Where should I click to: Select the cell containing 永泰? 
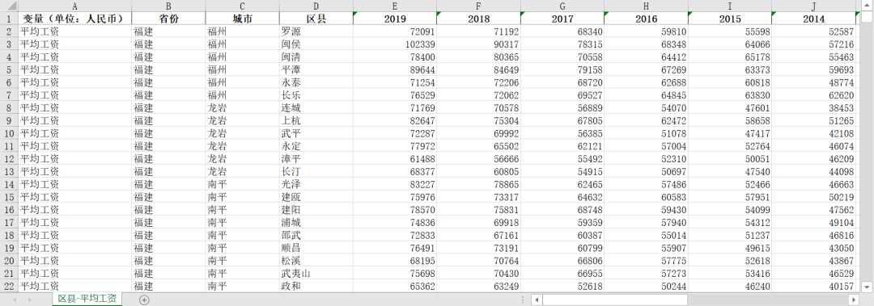[x=316, y=82]
